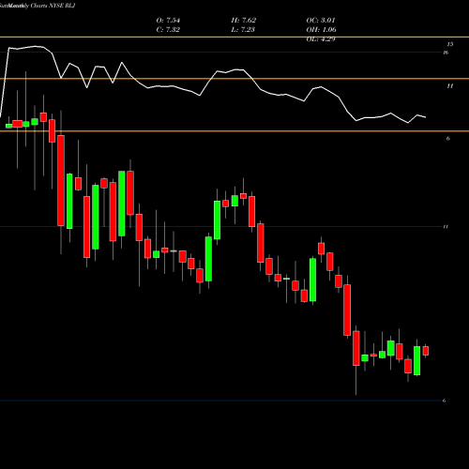
Task: Select the "OH: 1.06" reading
Action: click(x=322, y=30)
